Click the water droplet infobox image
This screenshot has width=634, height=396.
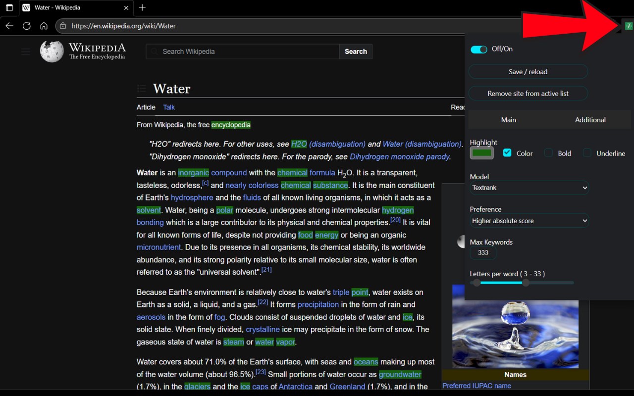tap(515, 326)
